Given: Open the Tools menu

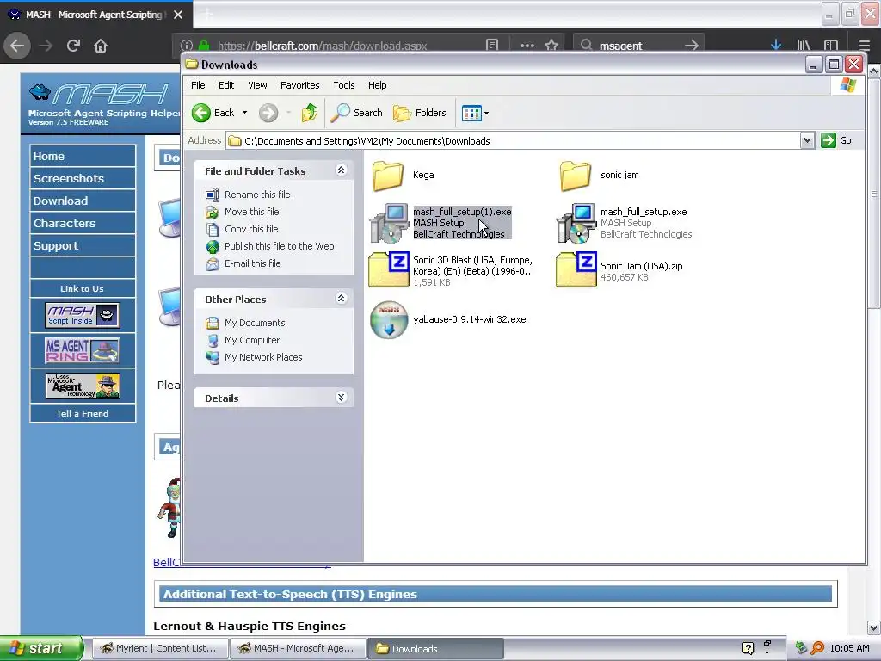Looking at the screenshot, I should [x=344, y=85].
